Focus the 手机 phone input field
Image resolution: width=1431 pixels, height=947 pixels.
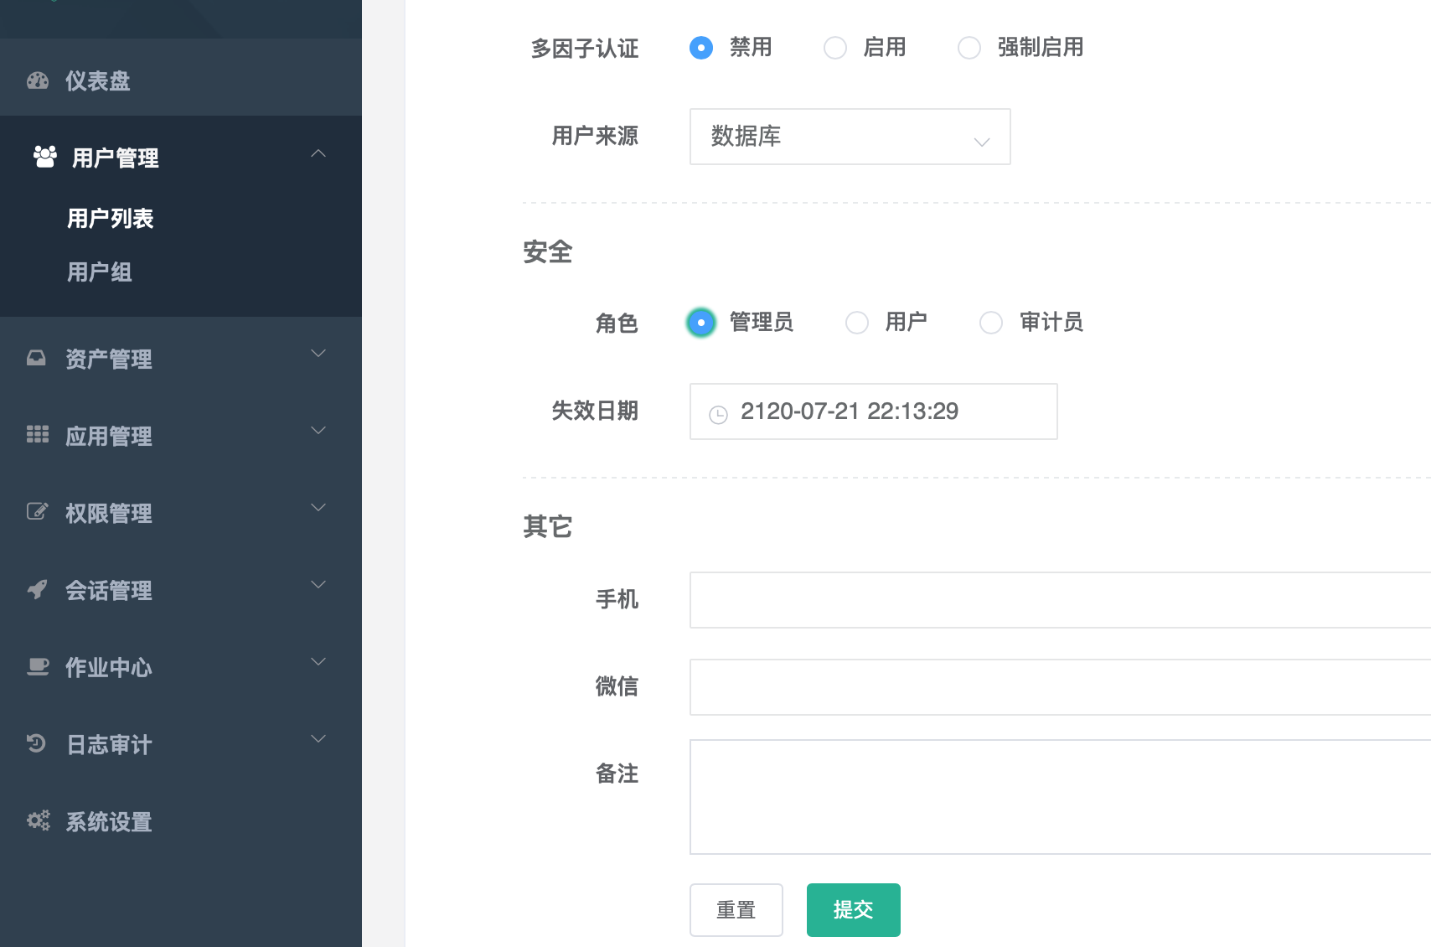tap(1060, 600)
